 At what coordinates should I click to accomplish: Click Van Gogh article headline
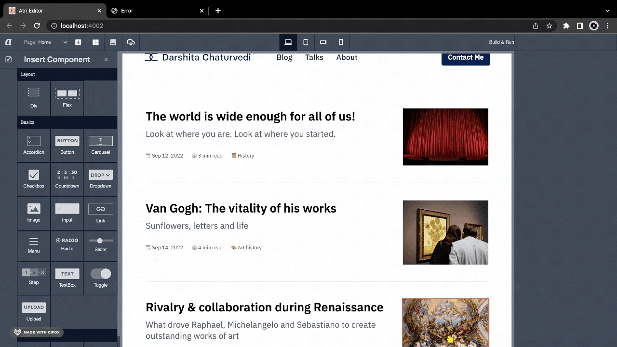pos(241,208)
